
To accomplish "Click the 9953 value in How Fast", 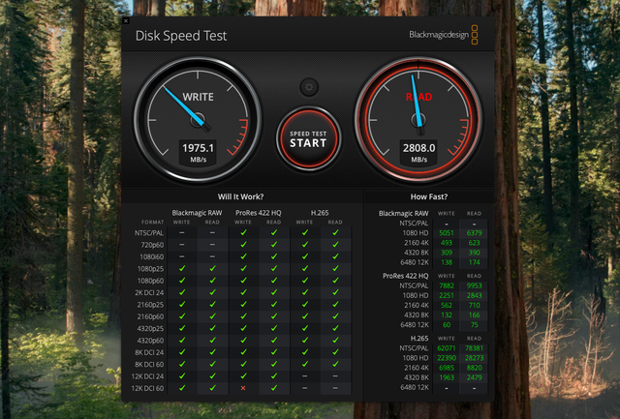I will point(474,285).
